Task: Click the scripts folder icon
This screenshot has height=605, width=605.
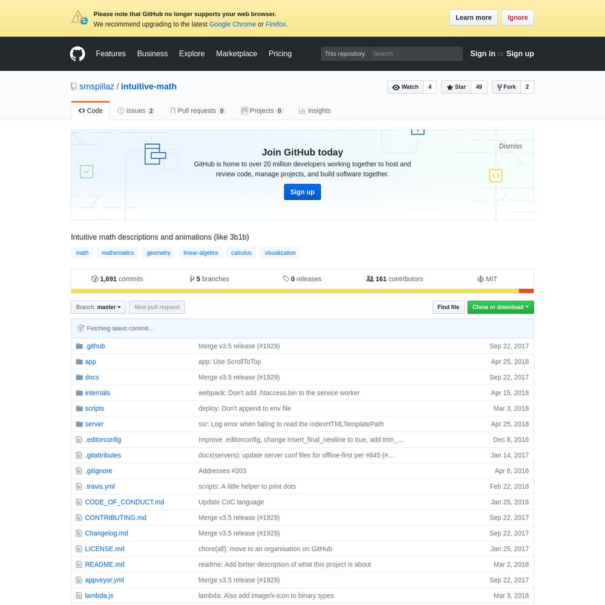Action: click(79, 408)
